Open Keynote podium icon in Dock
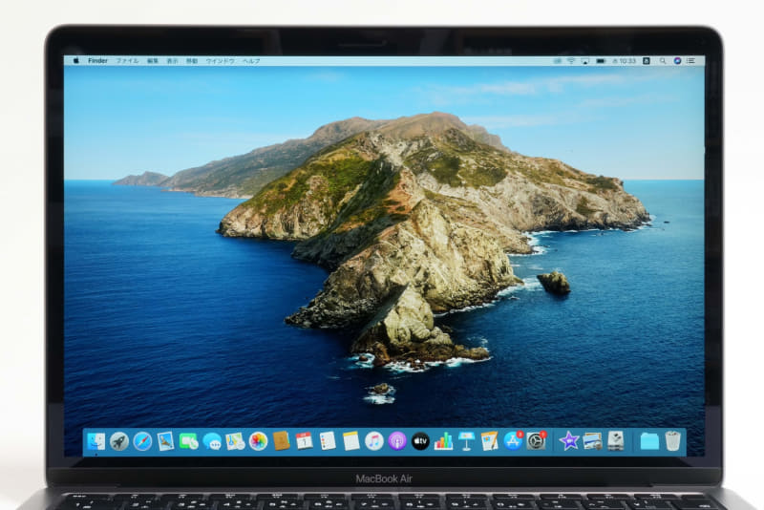The height and width of the screenshot is (510, 764). [466, 441]
